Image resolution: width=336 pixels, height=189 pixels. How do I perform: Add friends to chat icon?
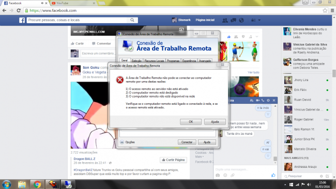point(252,100)
